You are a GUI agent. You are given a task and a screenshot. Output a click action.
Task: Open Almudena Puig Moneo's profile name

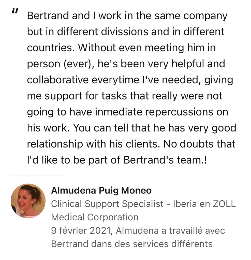[101, 190]
